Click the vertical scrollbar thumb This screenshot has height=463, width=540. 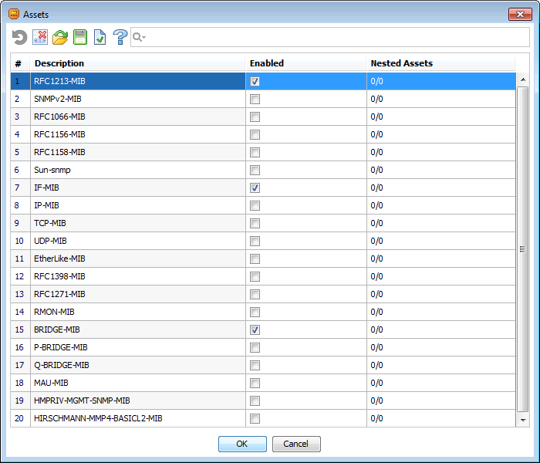(523, 249)
